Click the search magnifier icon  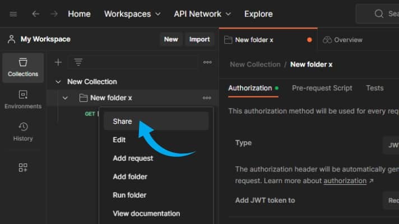pyautogui.click(x=379, y=14)
